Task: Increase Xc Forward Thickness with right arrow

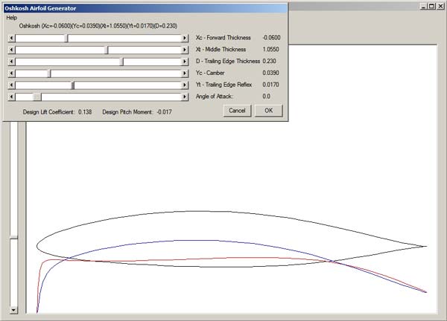Action: [185, 38]
